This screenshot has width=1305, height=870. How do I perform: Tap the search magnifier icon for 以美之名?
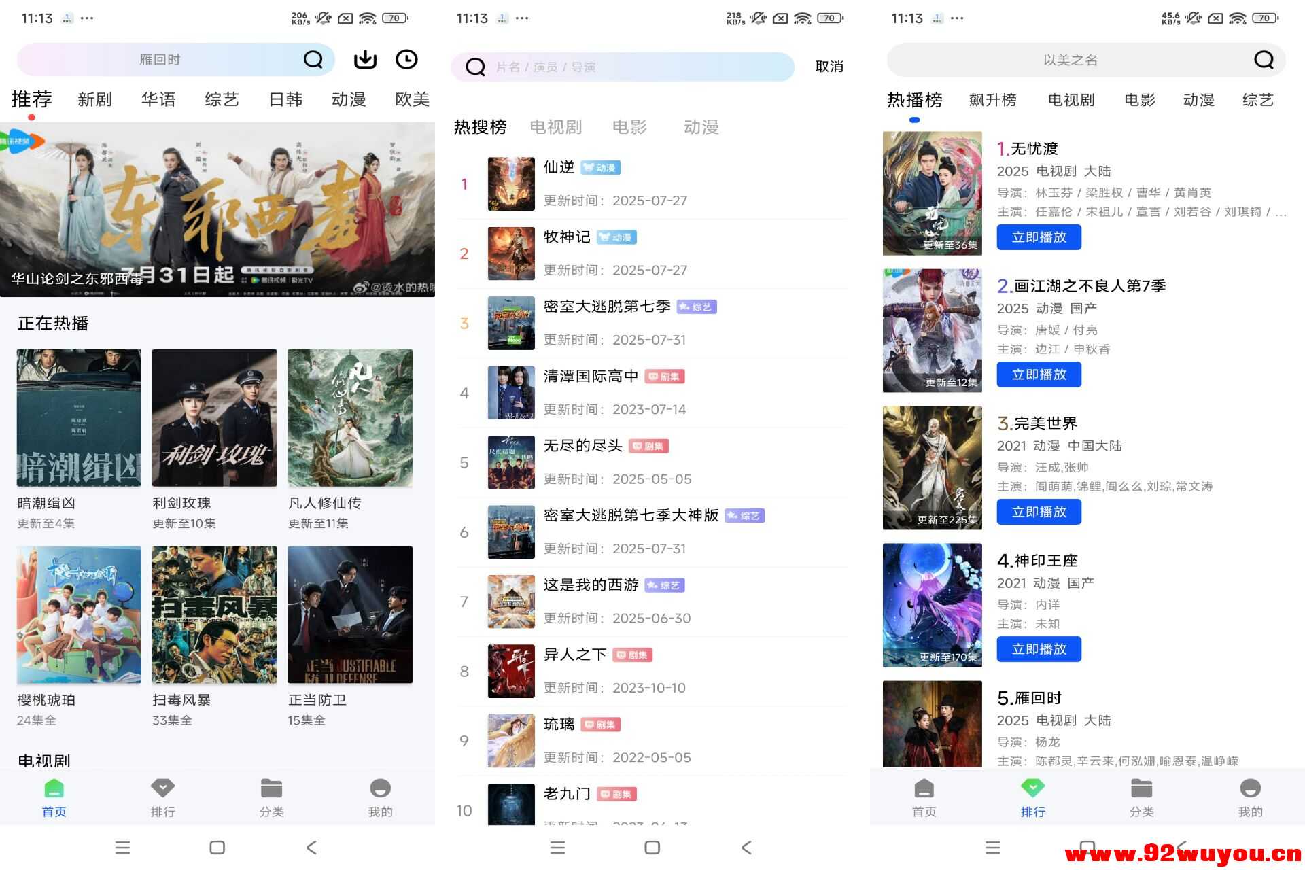point(1263,60)
